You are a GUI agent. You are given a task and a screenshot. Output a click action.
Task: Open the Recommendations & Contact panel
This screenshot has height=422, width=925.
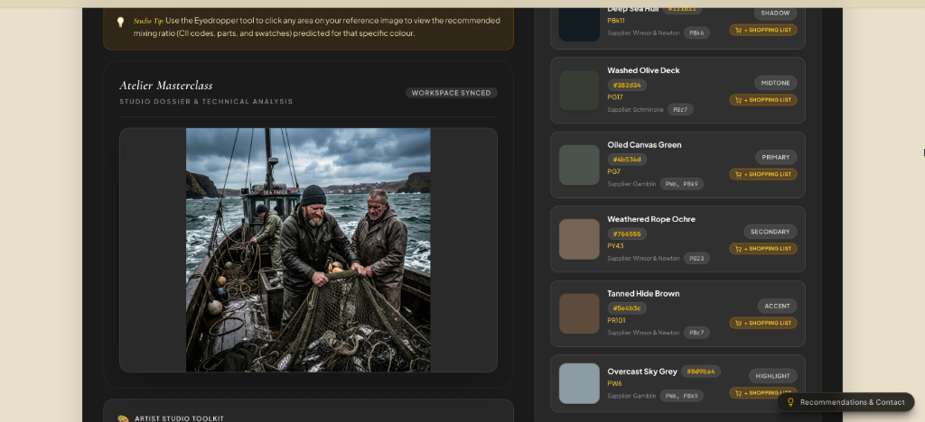(846, 402)
